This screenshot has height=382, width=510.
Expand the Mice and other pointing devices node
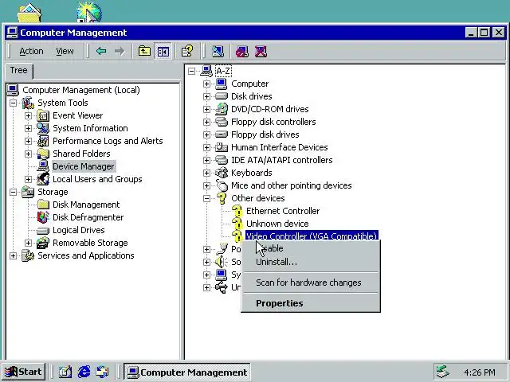pyautogui.click(x=206, y=185)
